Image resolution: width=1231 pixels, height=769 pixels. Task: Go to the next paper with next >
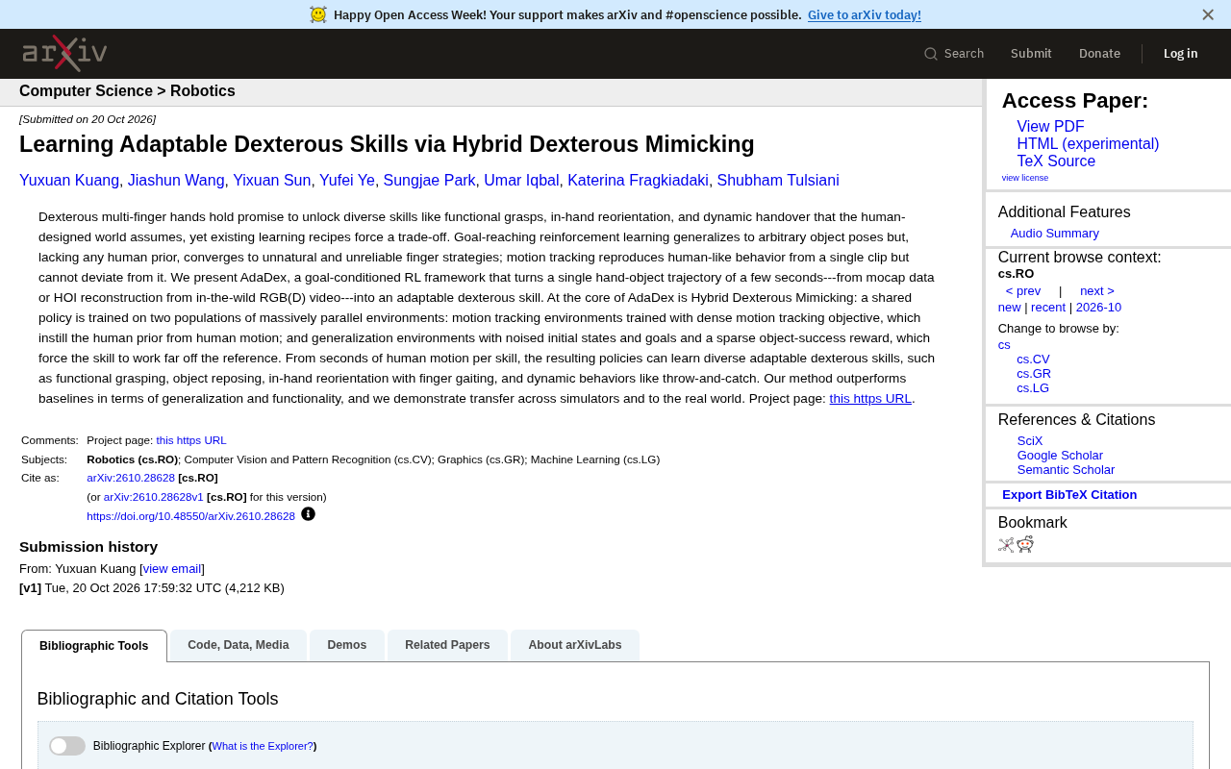[1097, 291]
